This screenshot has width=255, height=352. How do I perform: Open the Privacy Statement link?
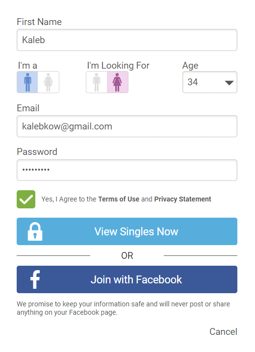(182, 199)
